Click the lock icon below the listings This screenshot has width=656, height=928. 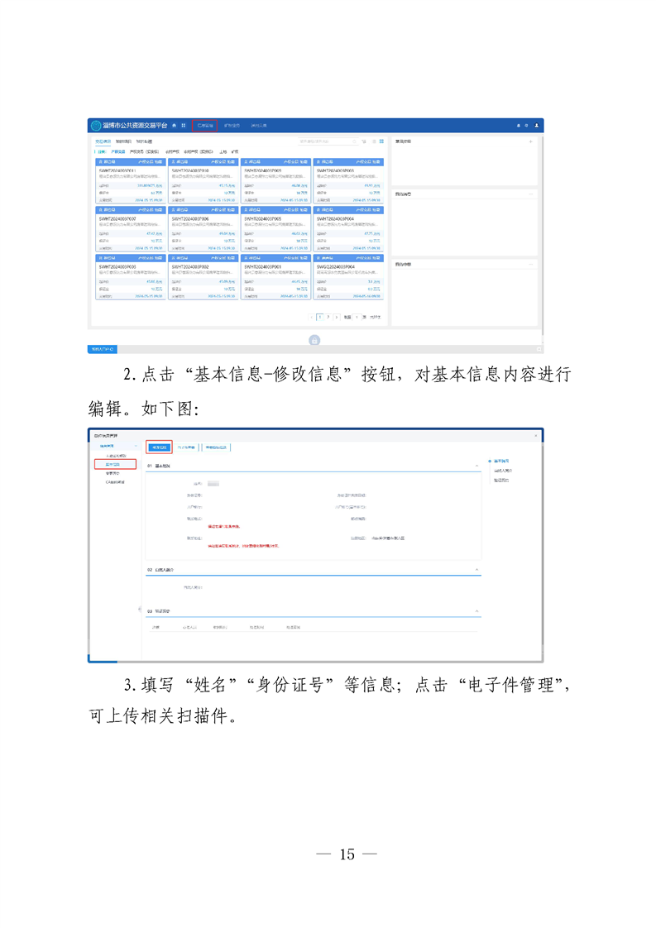pyautogui.click(x=314, y=340)
